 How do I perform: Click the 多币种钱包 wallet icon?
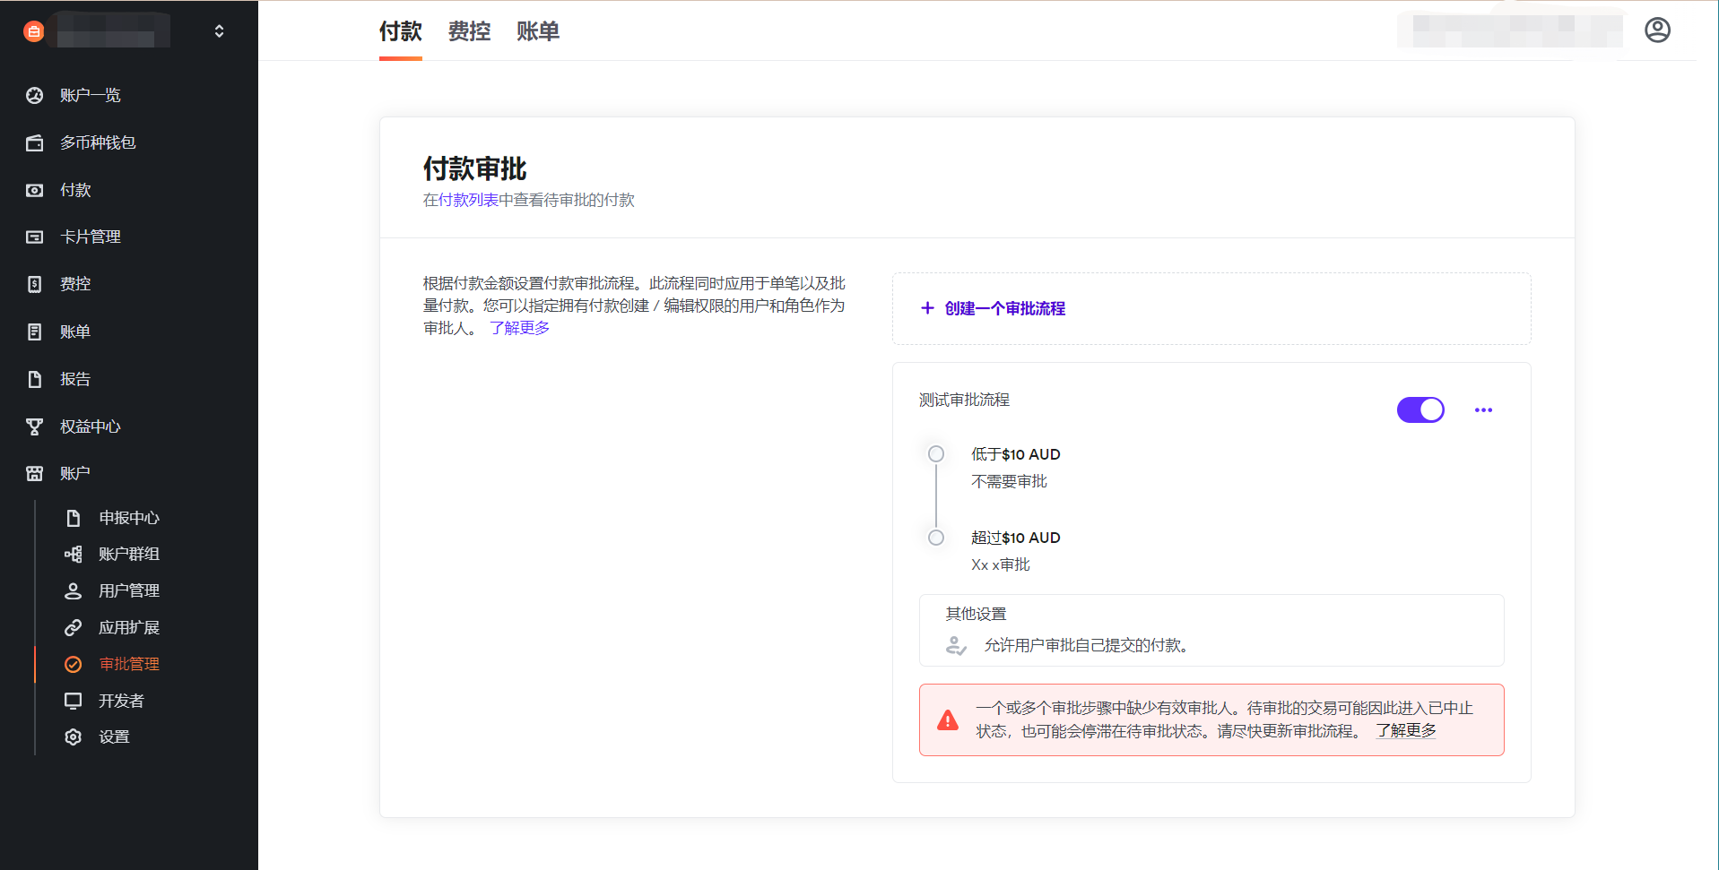pyautogui.click(x=35, y=142)
